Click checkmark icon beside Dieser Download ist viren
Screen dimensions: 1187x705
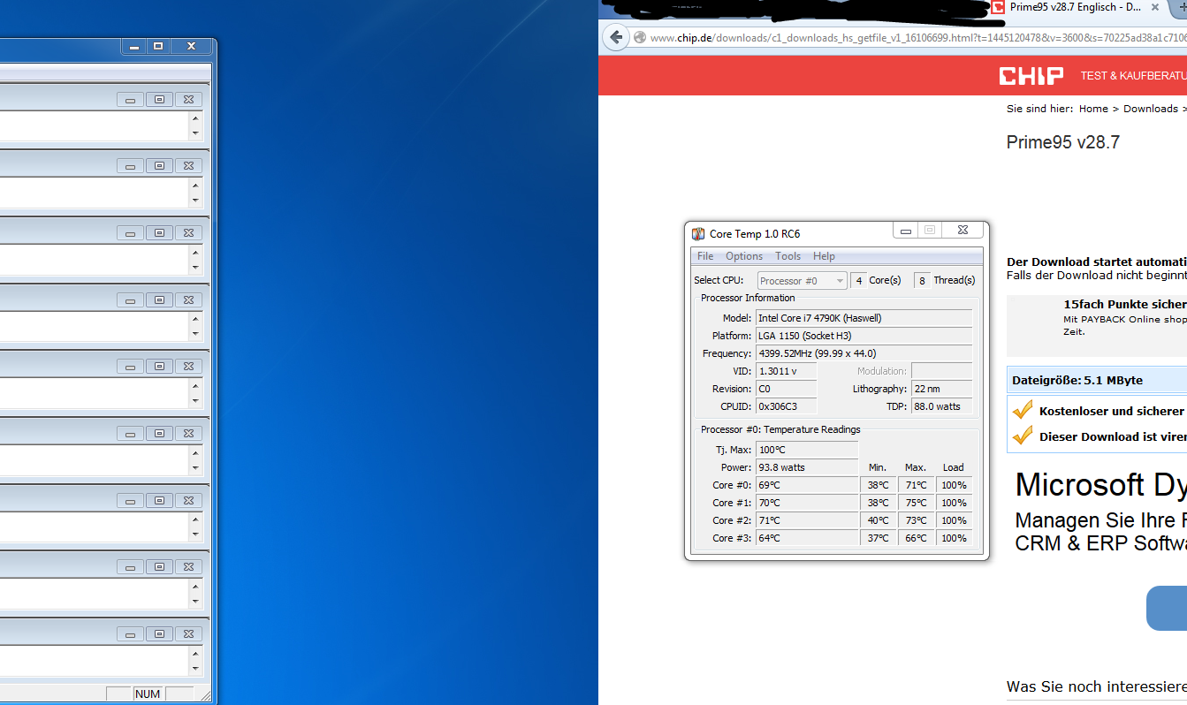click(x=1023, y=436)
